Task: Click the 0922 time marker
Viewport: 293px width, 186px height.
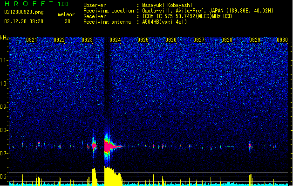Action: 59,40
